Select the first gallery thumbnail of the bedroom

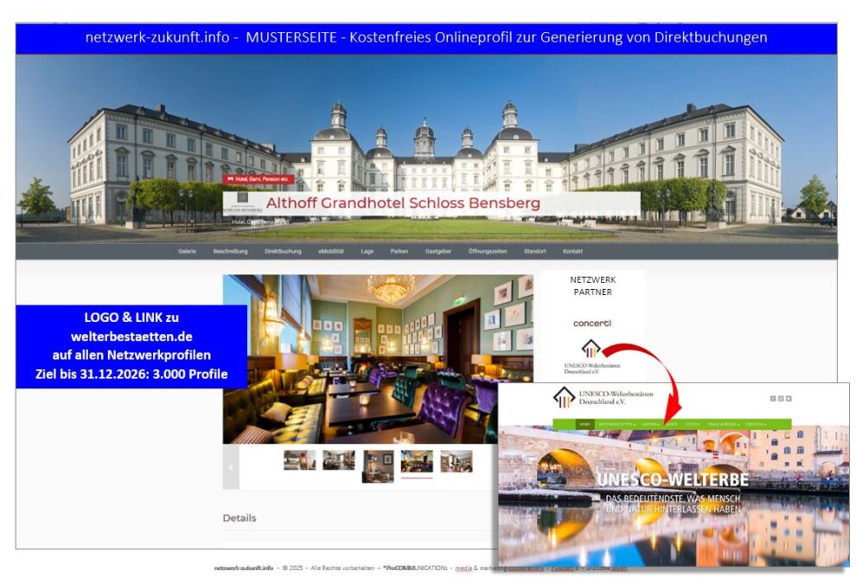(x=300, y=460)
